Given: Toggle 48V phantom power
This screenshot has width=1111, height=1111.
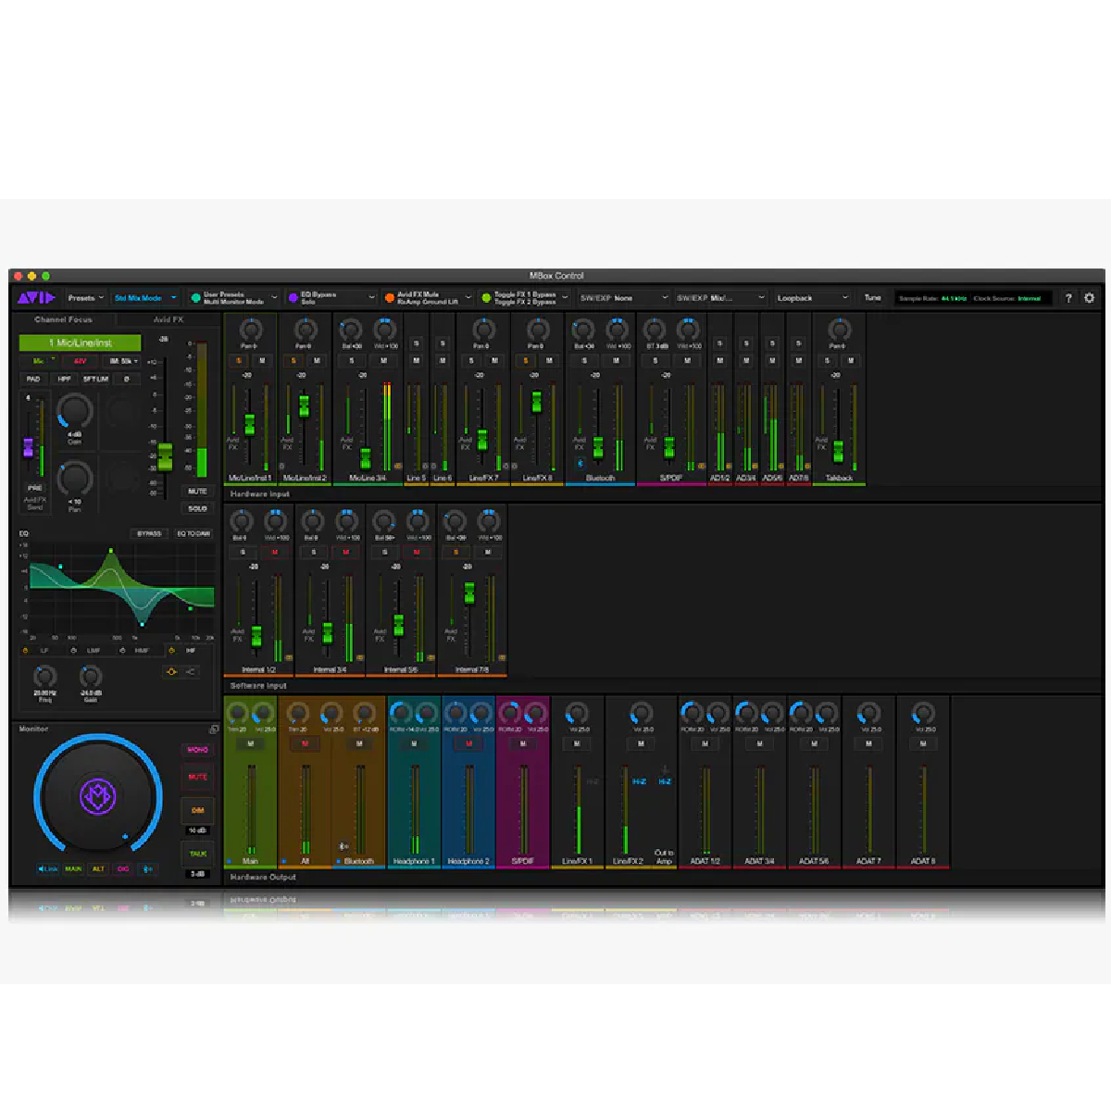Looking at the screenshot, I should point(81,361).
